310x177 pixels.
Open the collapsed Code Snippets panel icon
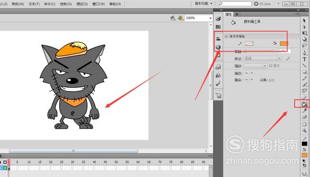[218, 67]
